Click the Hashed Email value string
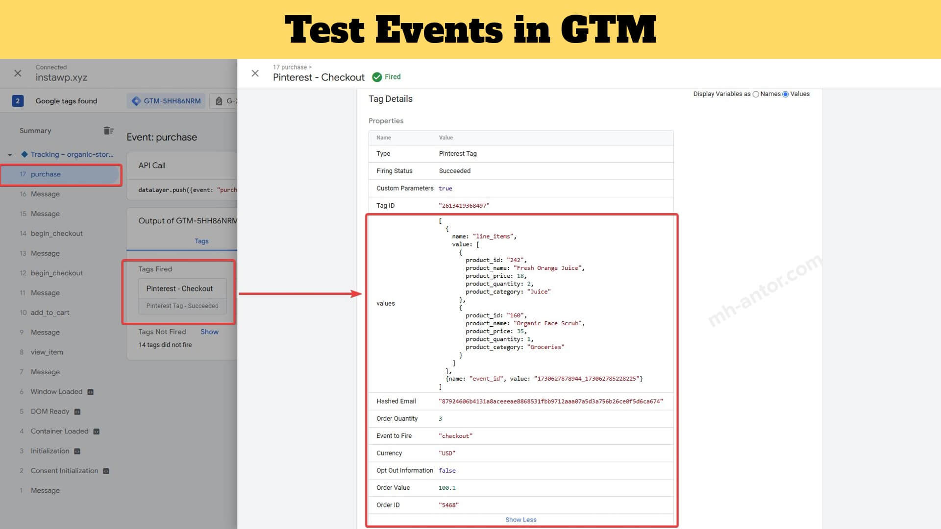941x529 pixels. pos(551,401)
